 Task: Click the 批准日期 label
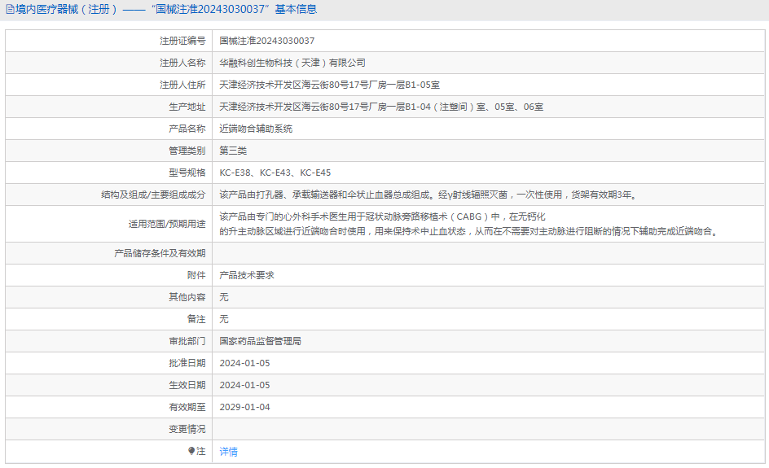point(187,363)
